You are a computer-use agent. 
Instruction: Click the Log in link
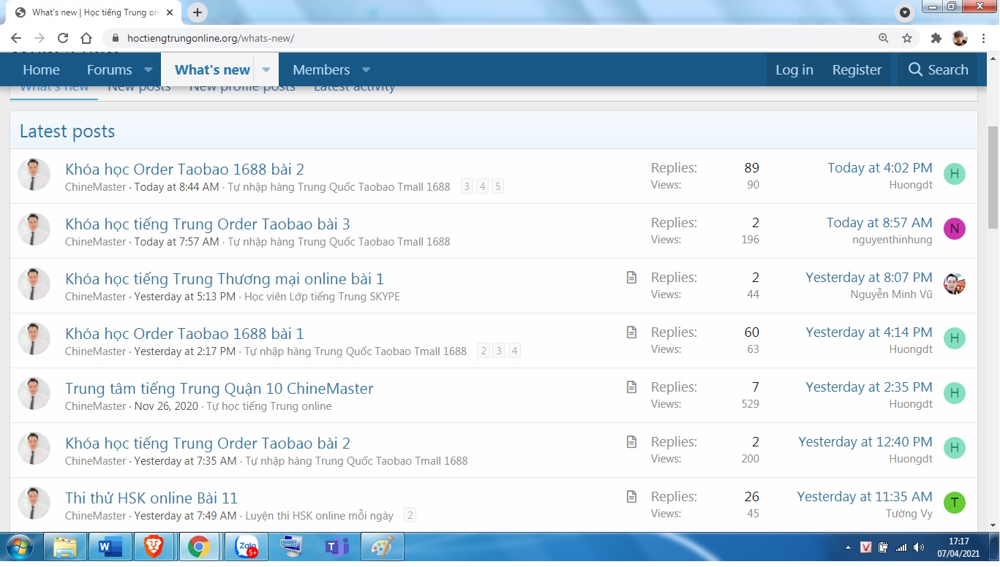794,70
